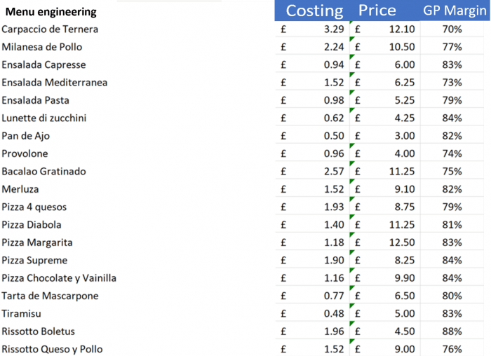Click the Costing column header

pyautogui.click(x=314, y=11)
